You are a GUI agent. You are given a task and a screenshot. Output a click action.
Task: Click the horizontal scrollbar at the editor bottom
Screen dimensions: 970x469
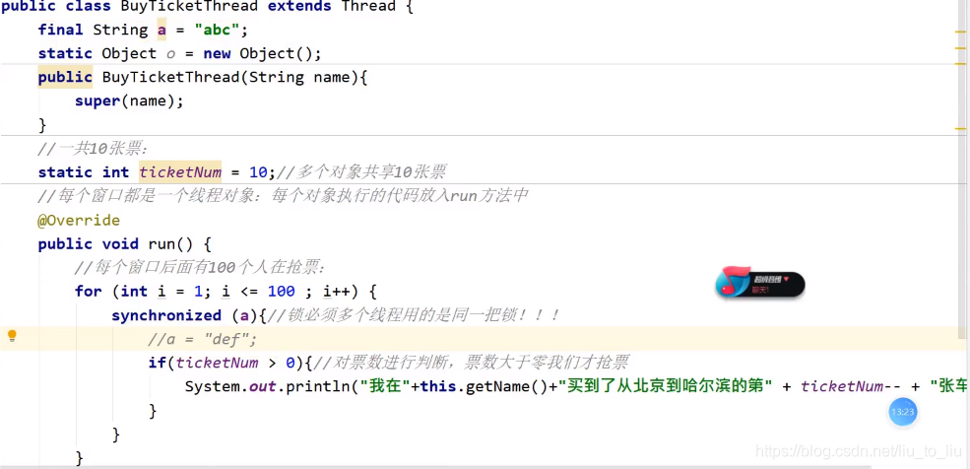[435, 466]
